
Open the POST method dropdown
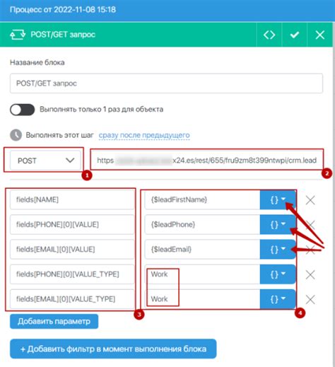pos(45,161)
